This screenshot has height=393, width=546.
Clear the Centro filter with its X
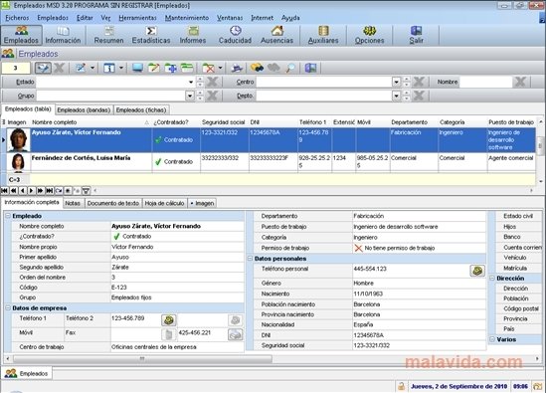click(419, 82)
